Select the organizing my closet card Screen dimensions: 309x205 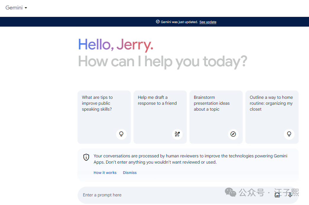[272, 117]
